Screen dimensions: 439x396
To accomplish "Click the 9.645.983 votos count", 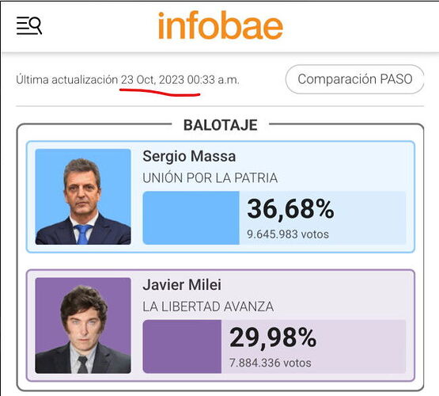I will coord(288,234).
